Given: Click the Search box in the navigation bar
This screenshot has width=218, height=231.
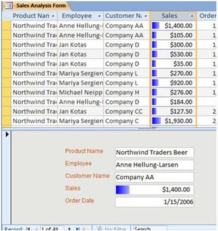Looking at the screenshot, I should (150, 229).
